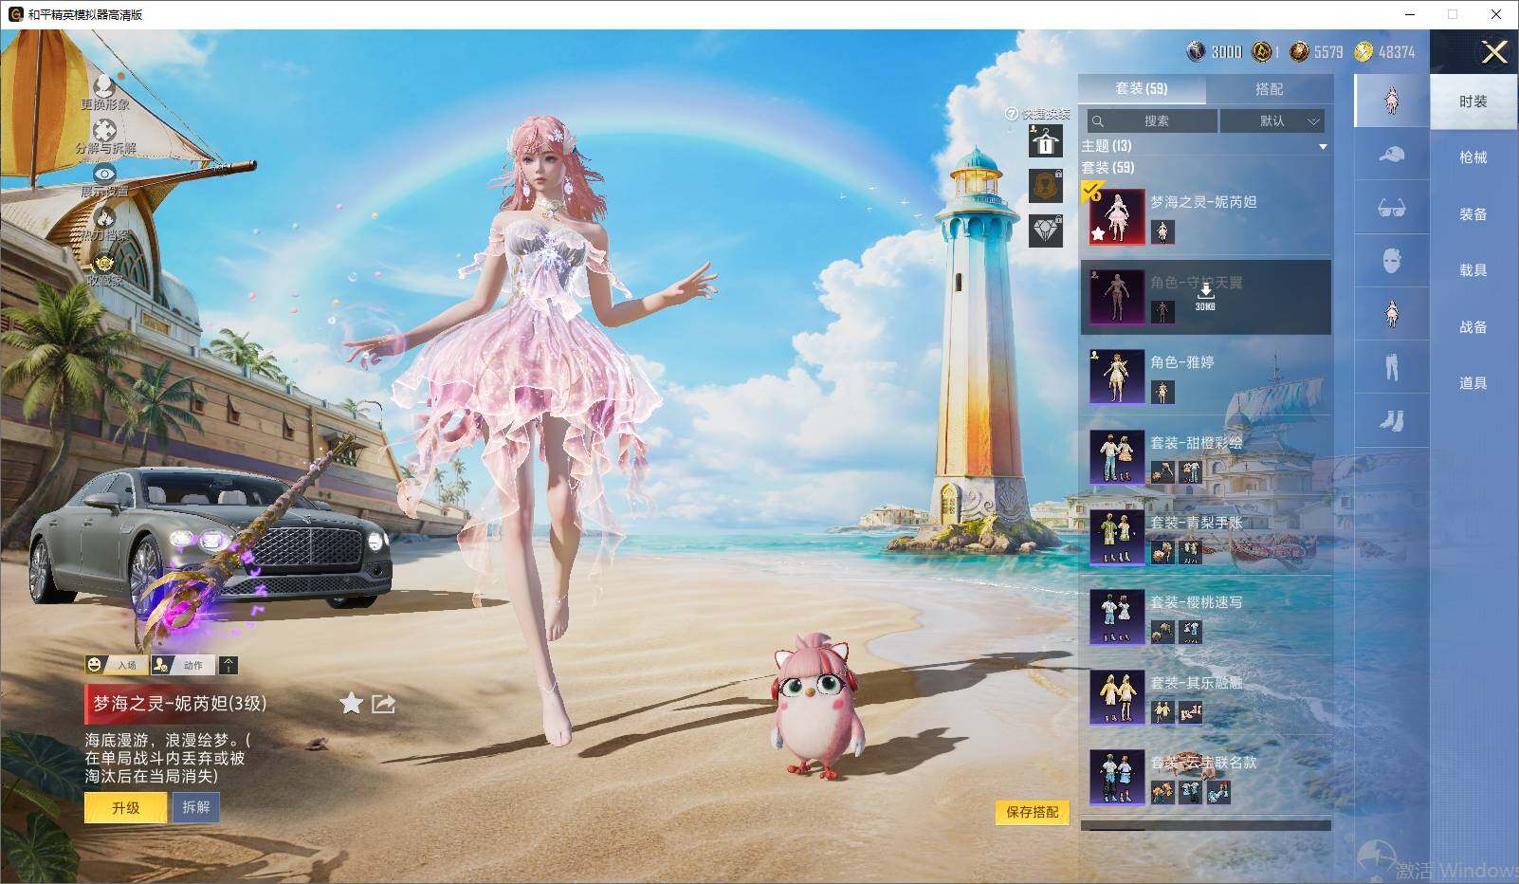This screenshot has height=884, width=1519.
Task: Click the 快捷换装 question-mark help icon
Action: point(1012,114)
